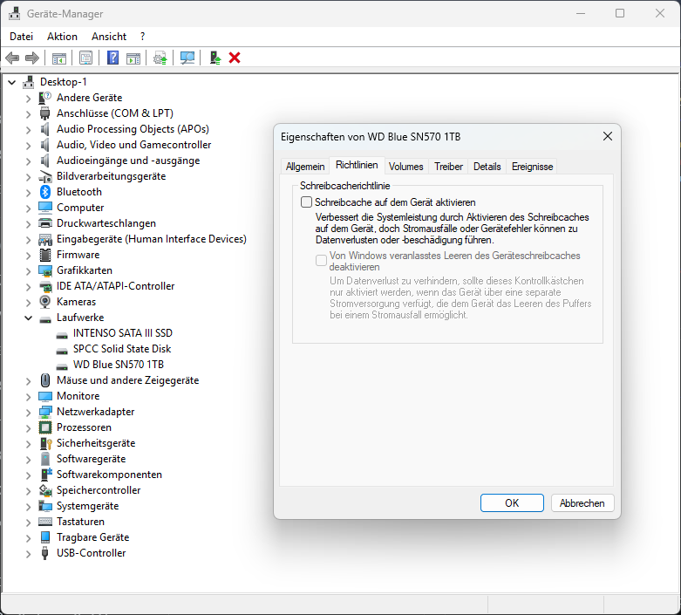The width and height of the screenshot is (681, 615).
Task: Open properties sheet toolbar icon
Action: point(85,58)
